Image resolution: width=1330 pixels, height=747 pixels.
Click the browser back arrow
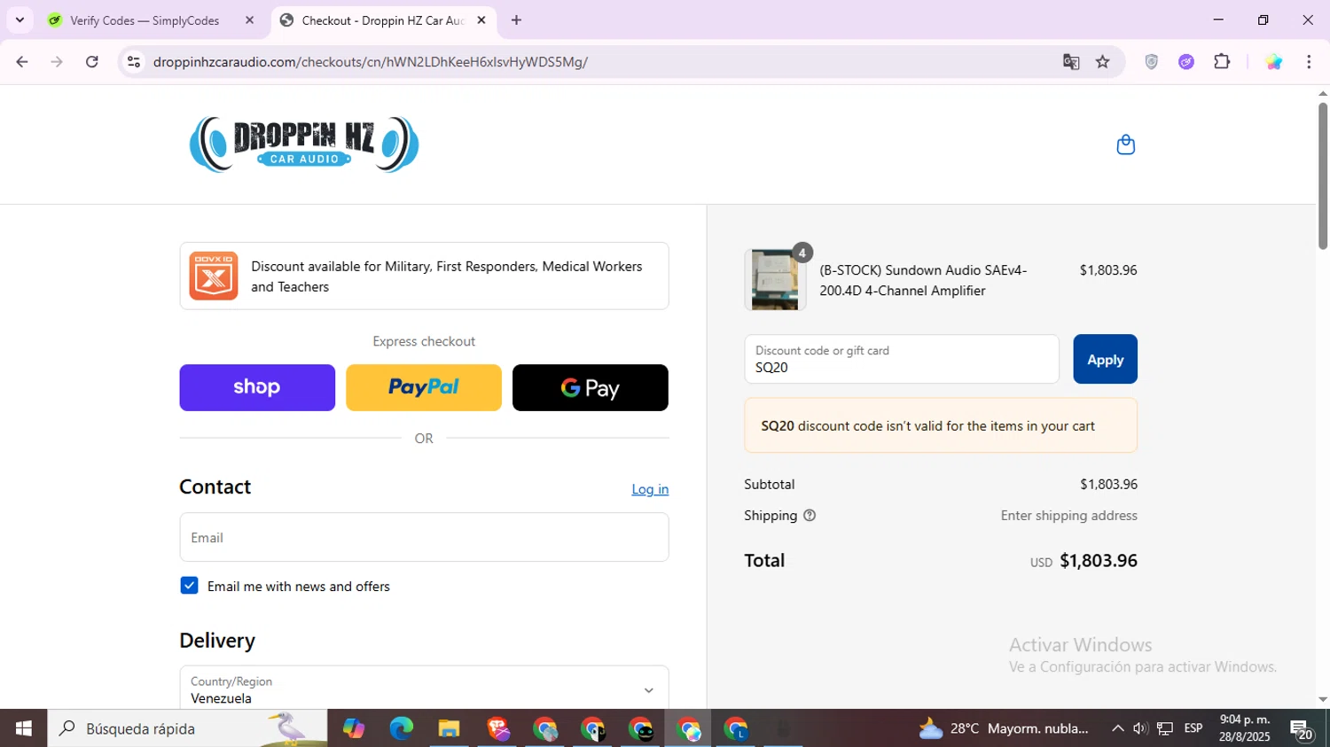(x=22, y=62)
